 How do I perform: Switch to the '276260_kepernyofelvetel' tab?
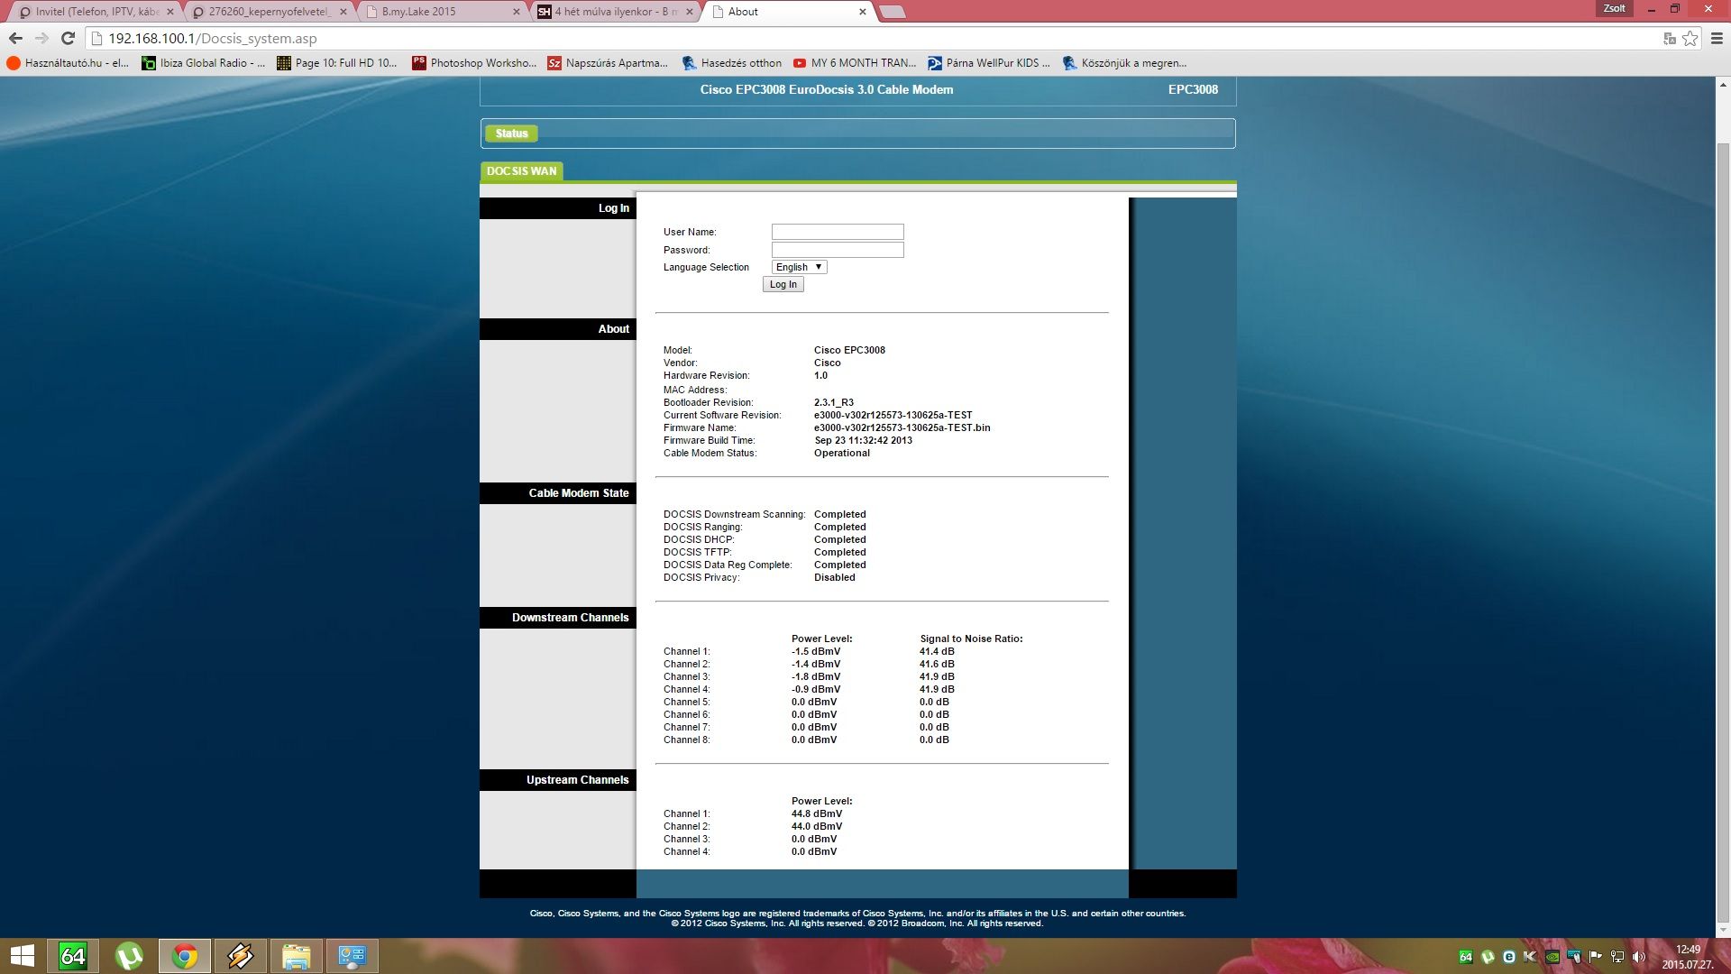pyautogui.click(x=270, y=12)
